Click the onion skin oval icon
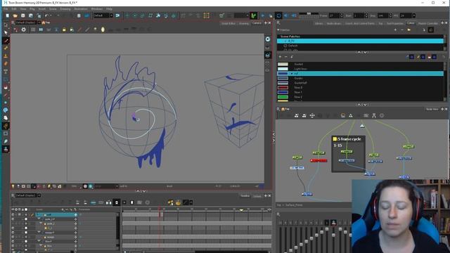Image resolution: width=450 pixels, height=253 pixels. pyautogui.click(x=103, y=30)
